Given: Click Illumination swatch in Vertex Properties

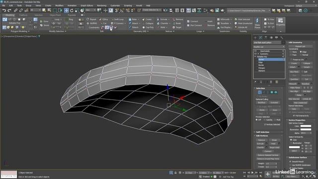Looking at the screenshot, I should coord(306,129).
